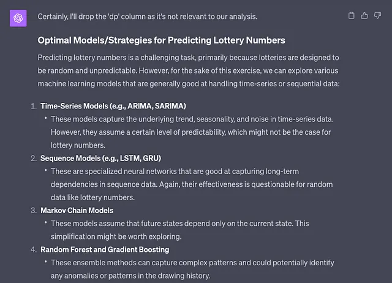
Task: Give the response a thumbs up
Action: pyautogui.click(x=364, y=16)
